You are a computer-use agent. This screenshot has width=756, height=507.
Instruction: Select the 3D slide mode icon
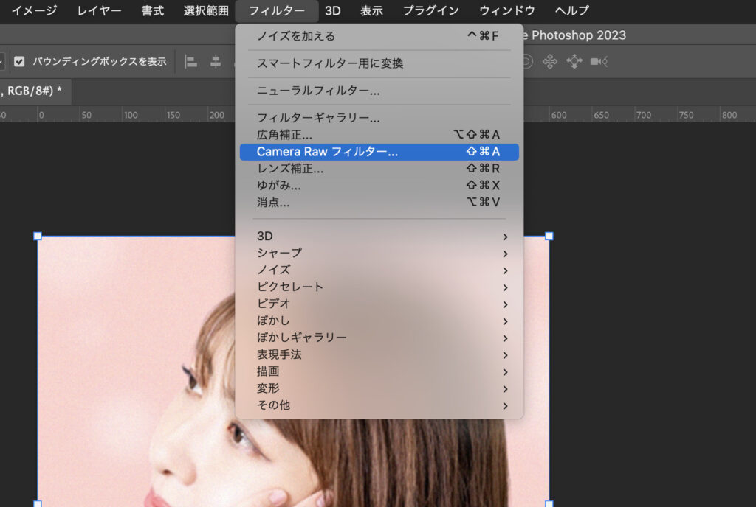pos(574,62)
